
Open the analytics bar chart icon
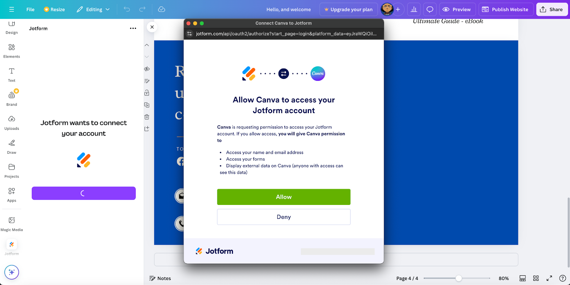point(414,9)
